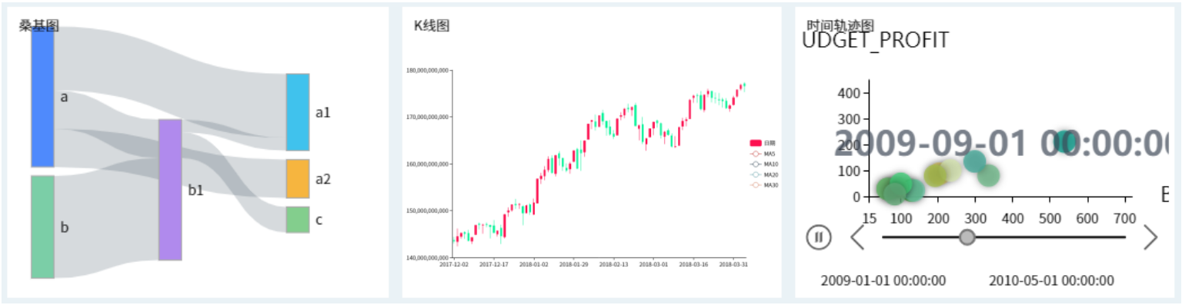The width and height of the screenshot is (1182, 305).
Task: Select purple node b1 in Sankey
Action: [170, 190]
